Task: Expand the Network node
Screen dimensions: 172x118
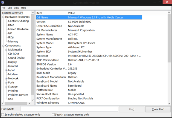Action: pos(7,78)
